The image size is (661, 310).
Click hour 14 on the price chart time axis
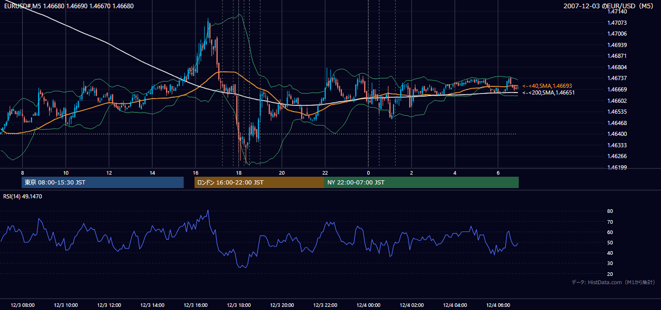point(152,173)
